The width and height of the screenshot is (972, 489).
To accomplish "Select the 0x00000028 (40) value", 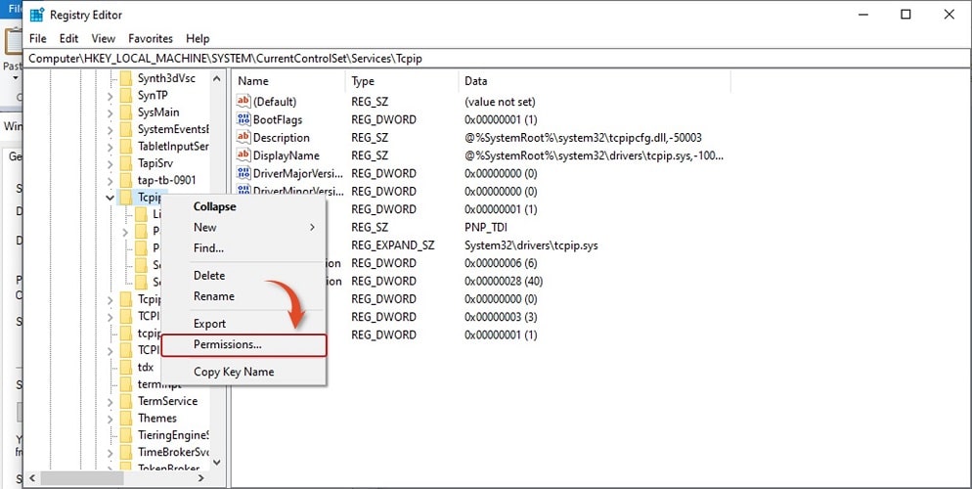I will [x=504, y=281].
